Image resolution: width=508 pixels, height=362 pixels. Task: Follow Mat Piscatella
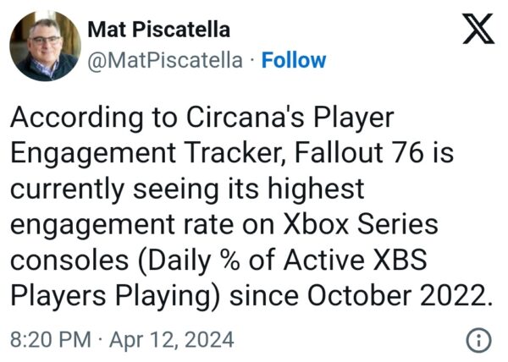pos(293,60)
